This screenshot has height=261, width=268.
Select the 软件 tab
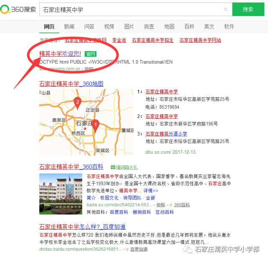[x=229, y=26]
